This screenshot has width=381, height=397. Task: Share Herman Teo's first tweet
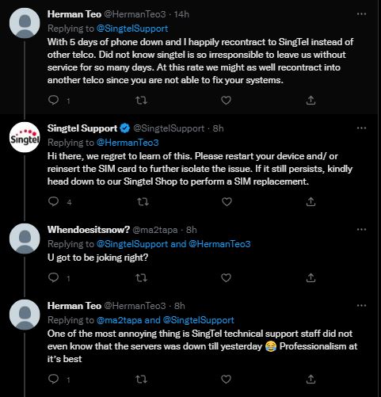coord(311,101)
